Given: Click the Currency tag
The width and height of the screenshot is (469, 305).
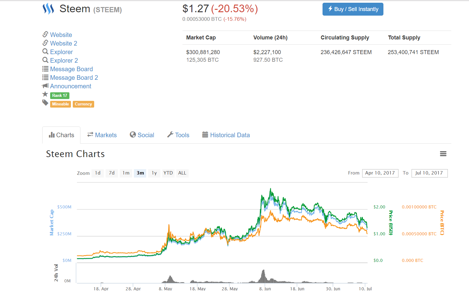Looking at the screenshot, I should tap(83, 104).
